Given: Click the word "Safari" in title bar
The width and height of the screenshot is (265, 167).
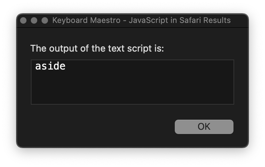Looking at the screenshot, I should [190, 20].
